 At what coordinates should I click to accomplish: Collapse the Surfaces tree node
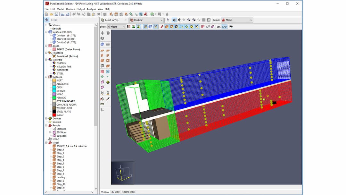click(x=46, y=77)
